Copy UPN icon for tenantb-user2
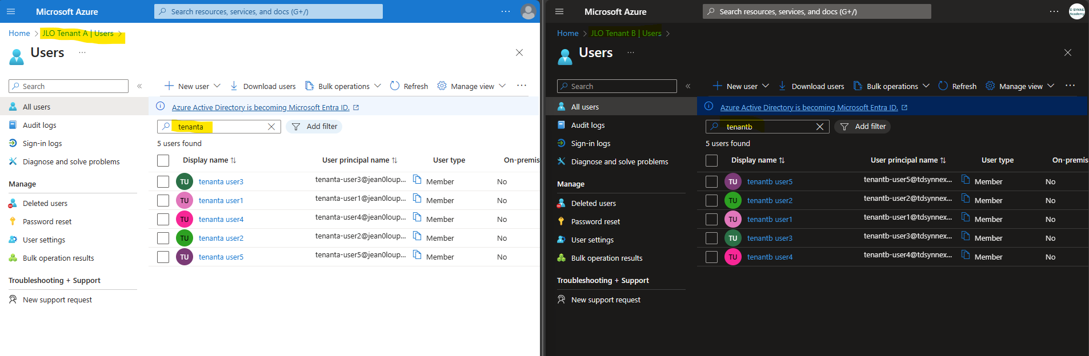 (966, 199)
